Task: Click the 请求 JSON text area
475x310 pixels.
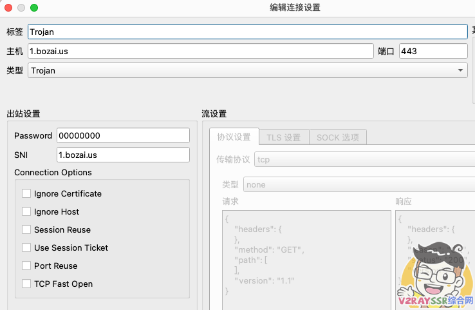Action: point(306,260)
